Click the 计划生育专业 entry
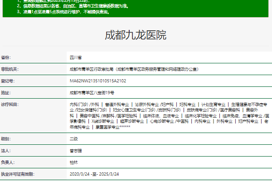 tap(214, 105)
